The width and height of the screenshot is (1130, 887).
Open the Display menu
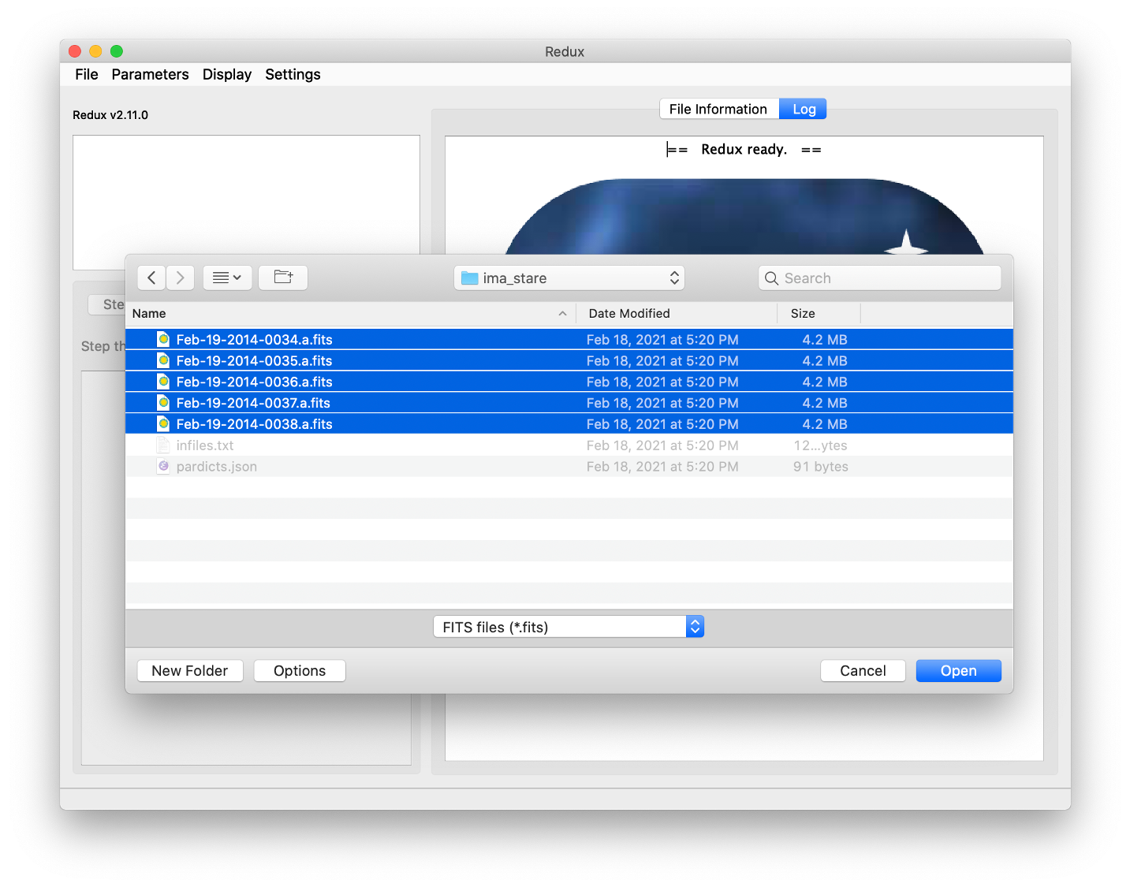coord(226,74)
